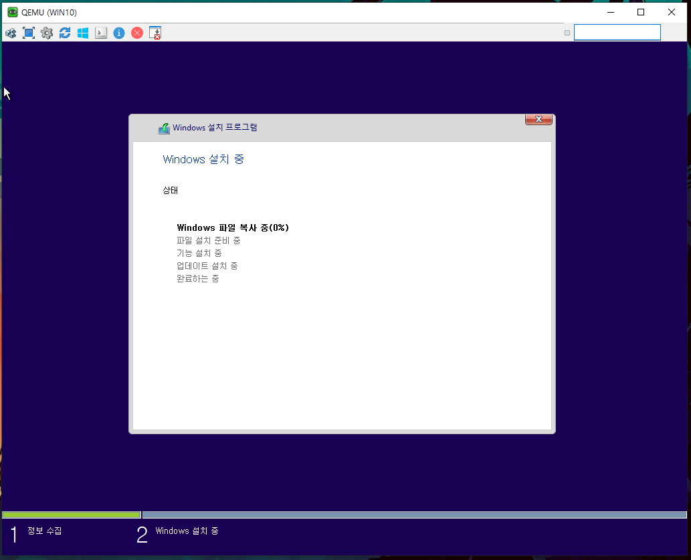Click the text field in QEMU toolbar
Screen dimensions: 691x560
[617, 33]
